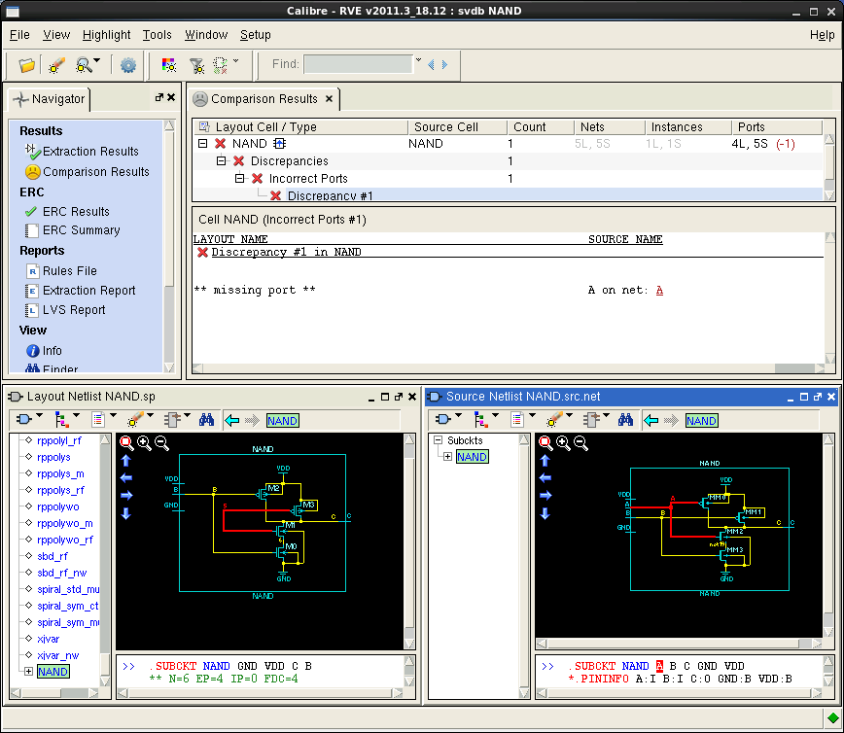Select the Navigator tab
Image resolution: width=844 pixels, height=733 pixels.
[50, 99]
